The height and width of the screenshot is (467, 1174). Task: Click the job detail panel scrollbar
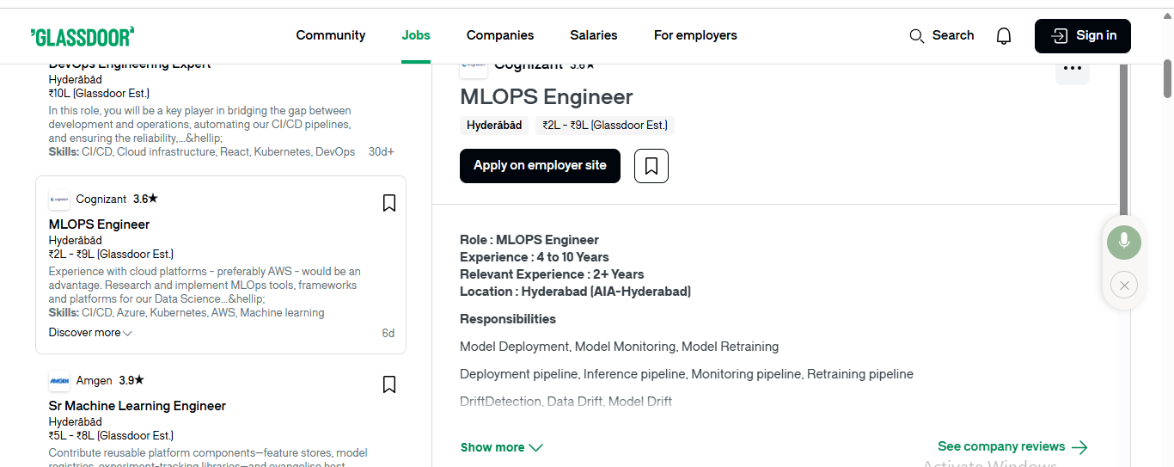1124,139
